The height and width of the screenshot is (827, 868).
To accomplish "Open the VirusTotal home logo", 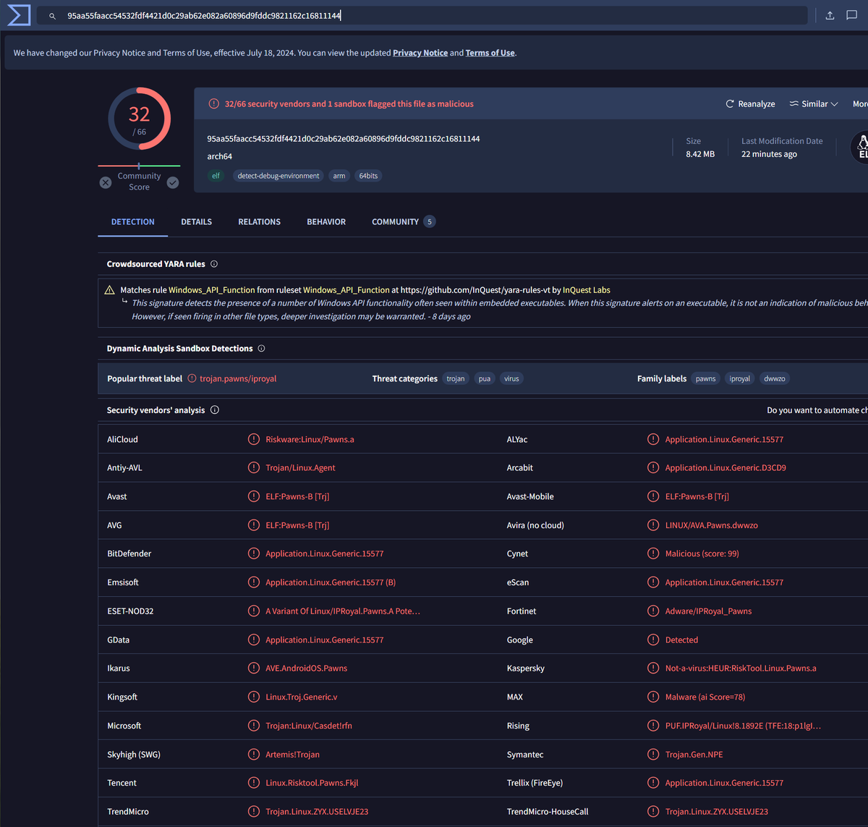I will coord(19,15).
